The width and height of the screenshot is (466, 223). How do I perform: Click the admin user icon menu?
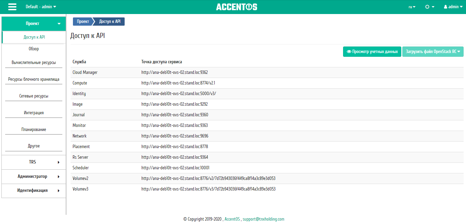coord(453,7)
